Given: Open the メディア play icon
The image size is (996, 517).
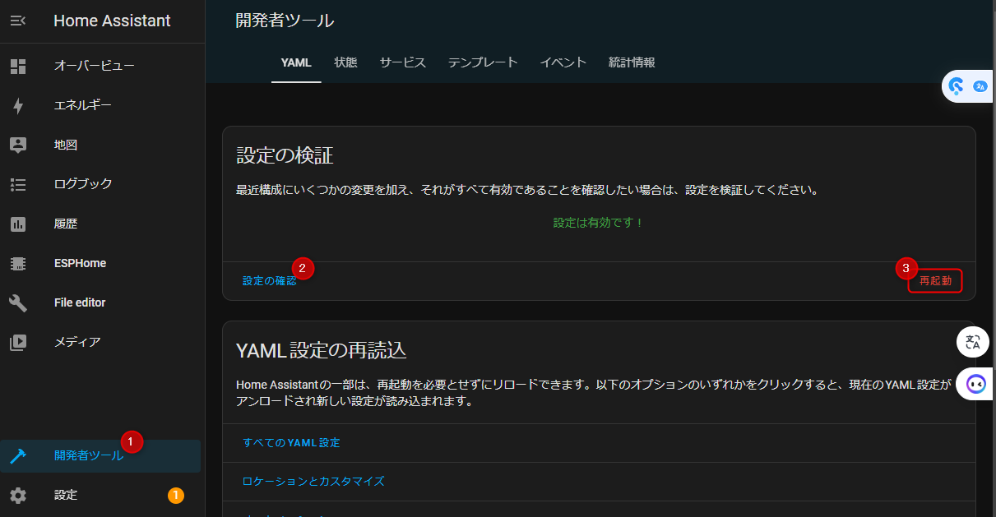Looking at the screenshot, I should [18, 342].
